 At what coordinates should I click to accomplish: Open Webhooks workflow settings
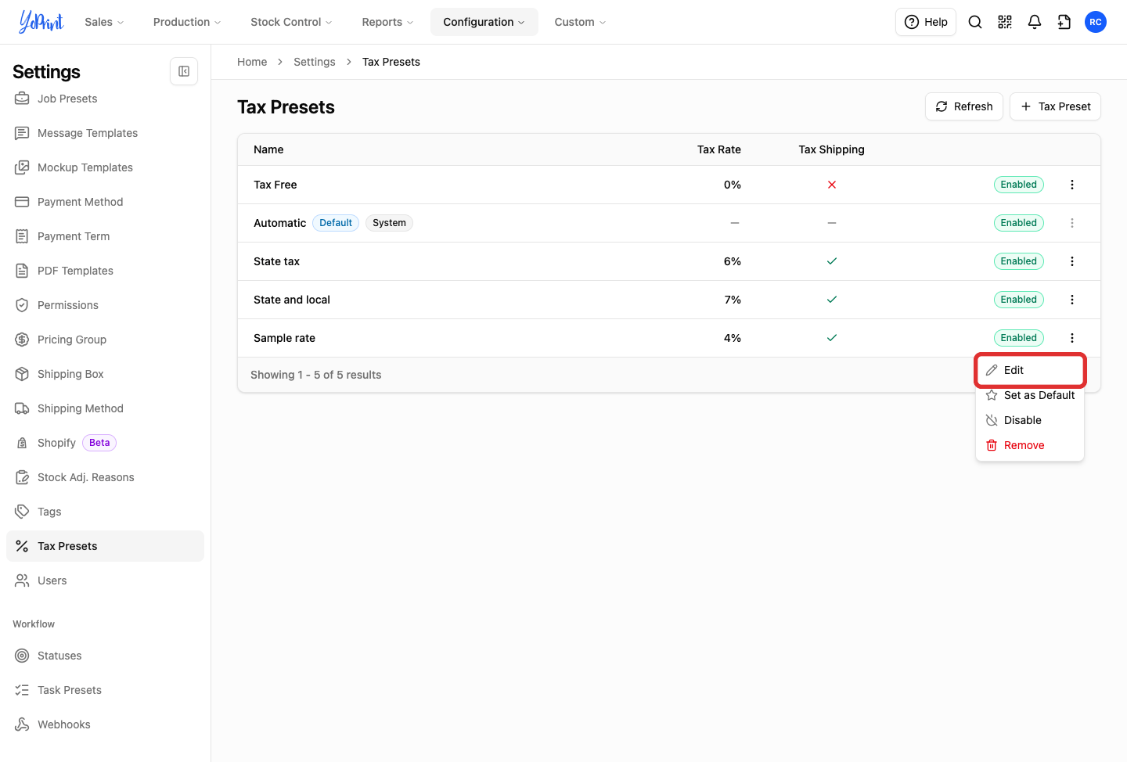click(x=105, y=724)
